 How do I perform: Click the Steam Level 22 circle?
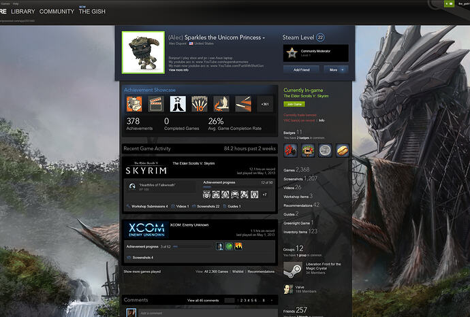click(320, 37)
